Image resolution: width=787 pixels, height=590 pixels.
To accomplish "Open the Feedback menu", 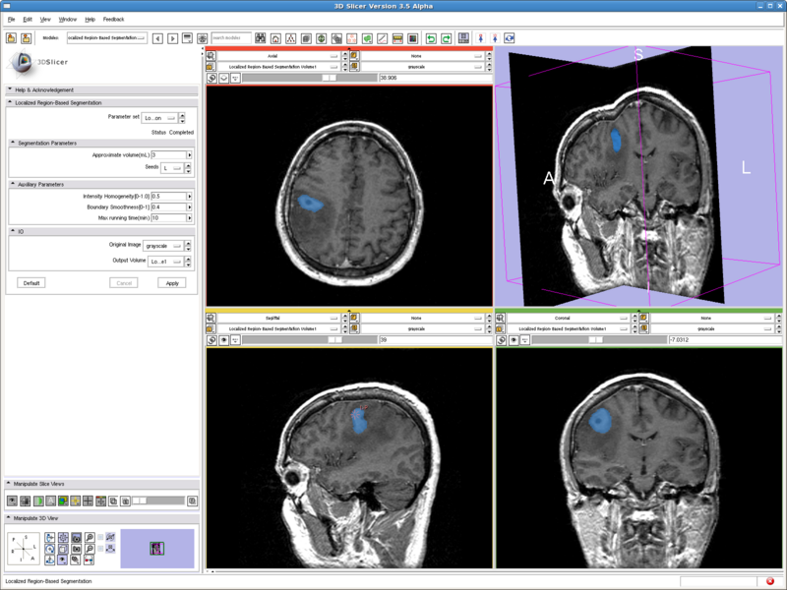I will pyautogui.click(x=113, y=19).
